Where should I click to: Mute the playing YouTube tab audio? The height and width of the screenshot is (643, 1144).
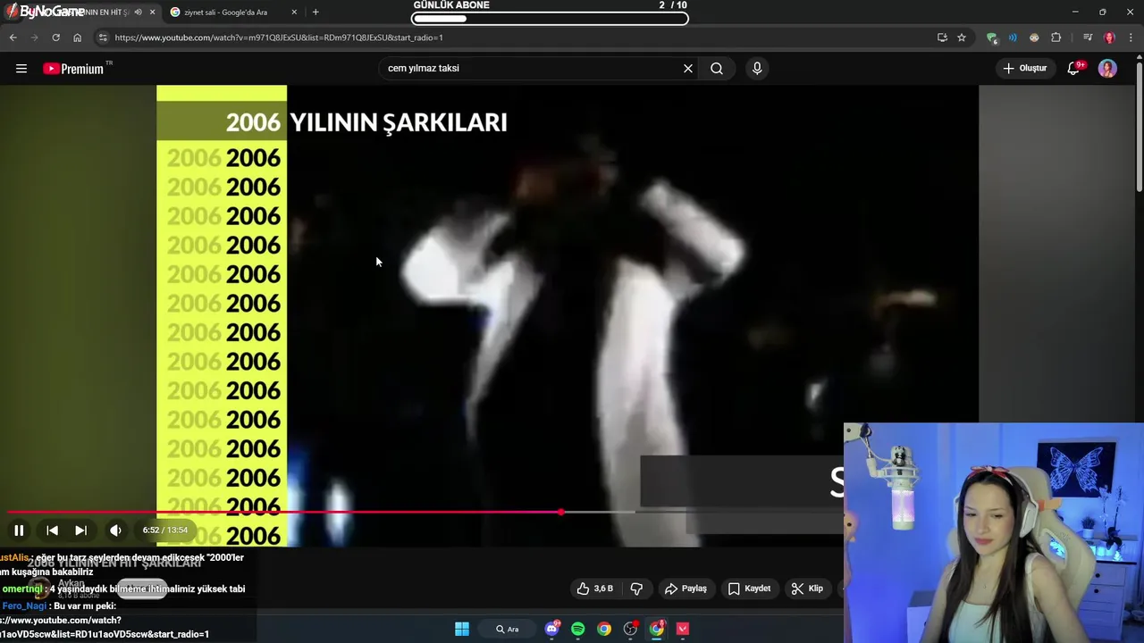point(138,13)
